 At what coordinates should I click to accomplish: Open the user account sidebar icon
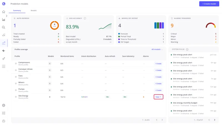[x=4, y=121]
